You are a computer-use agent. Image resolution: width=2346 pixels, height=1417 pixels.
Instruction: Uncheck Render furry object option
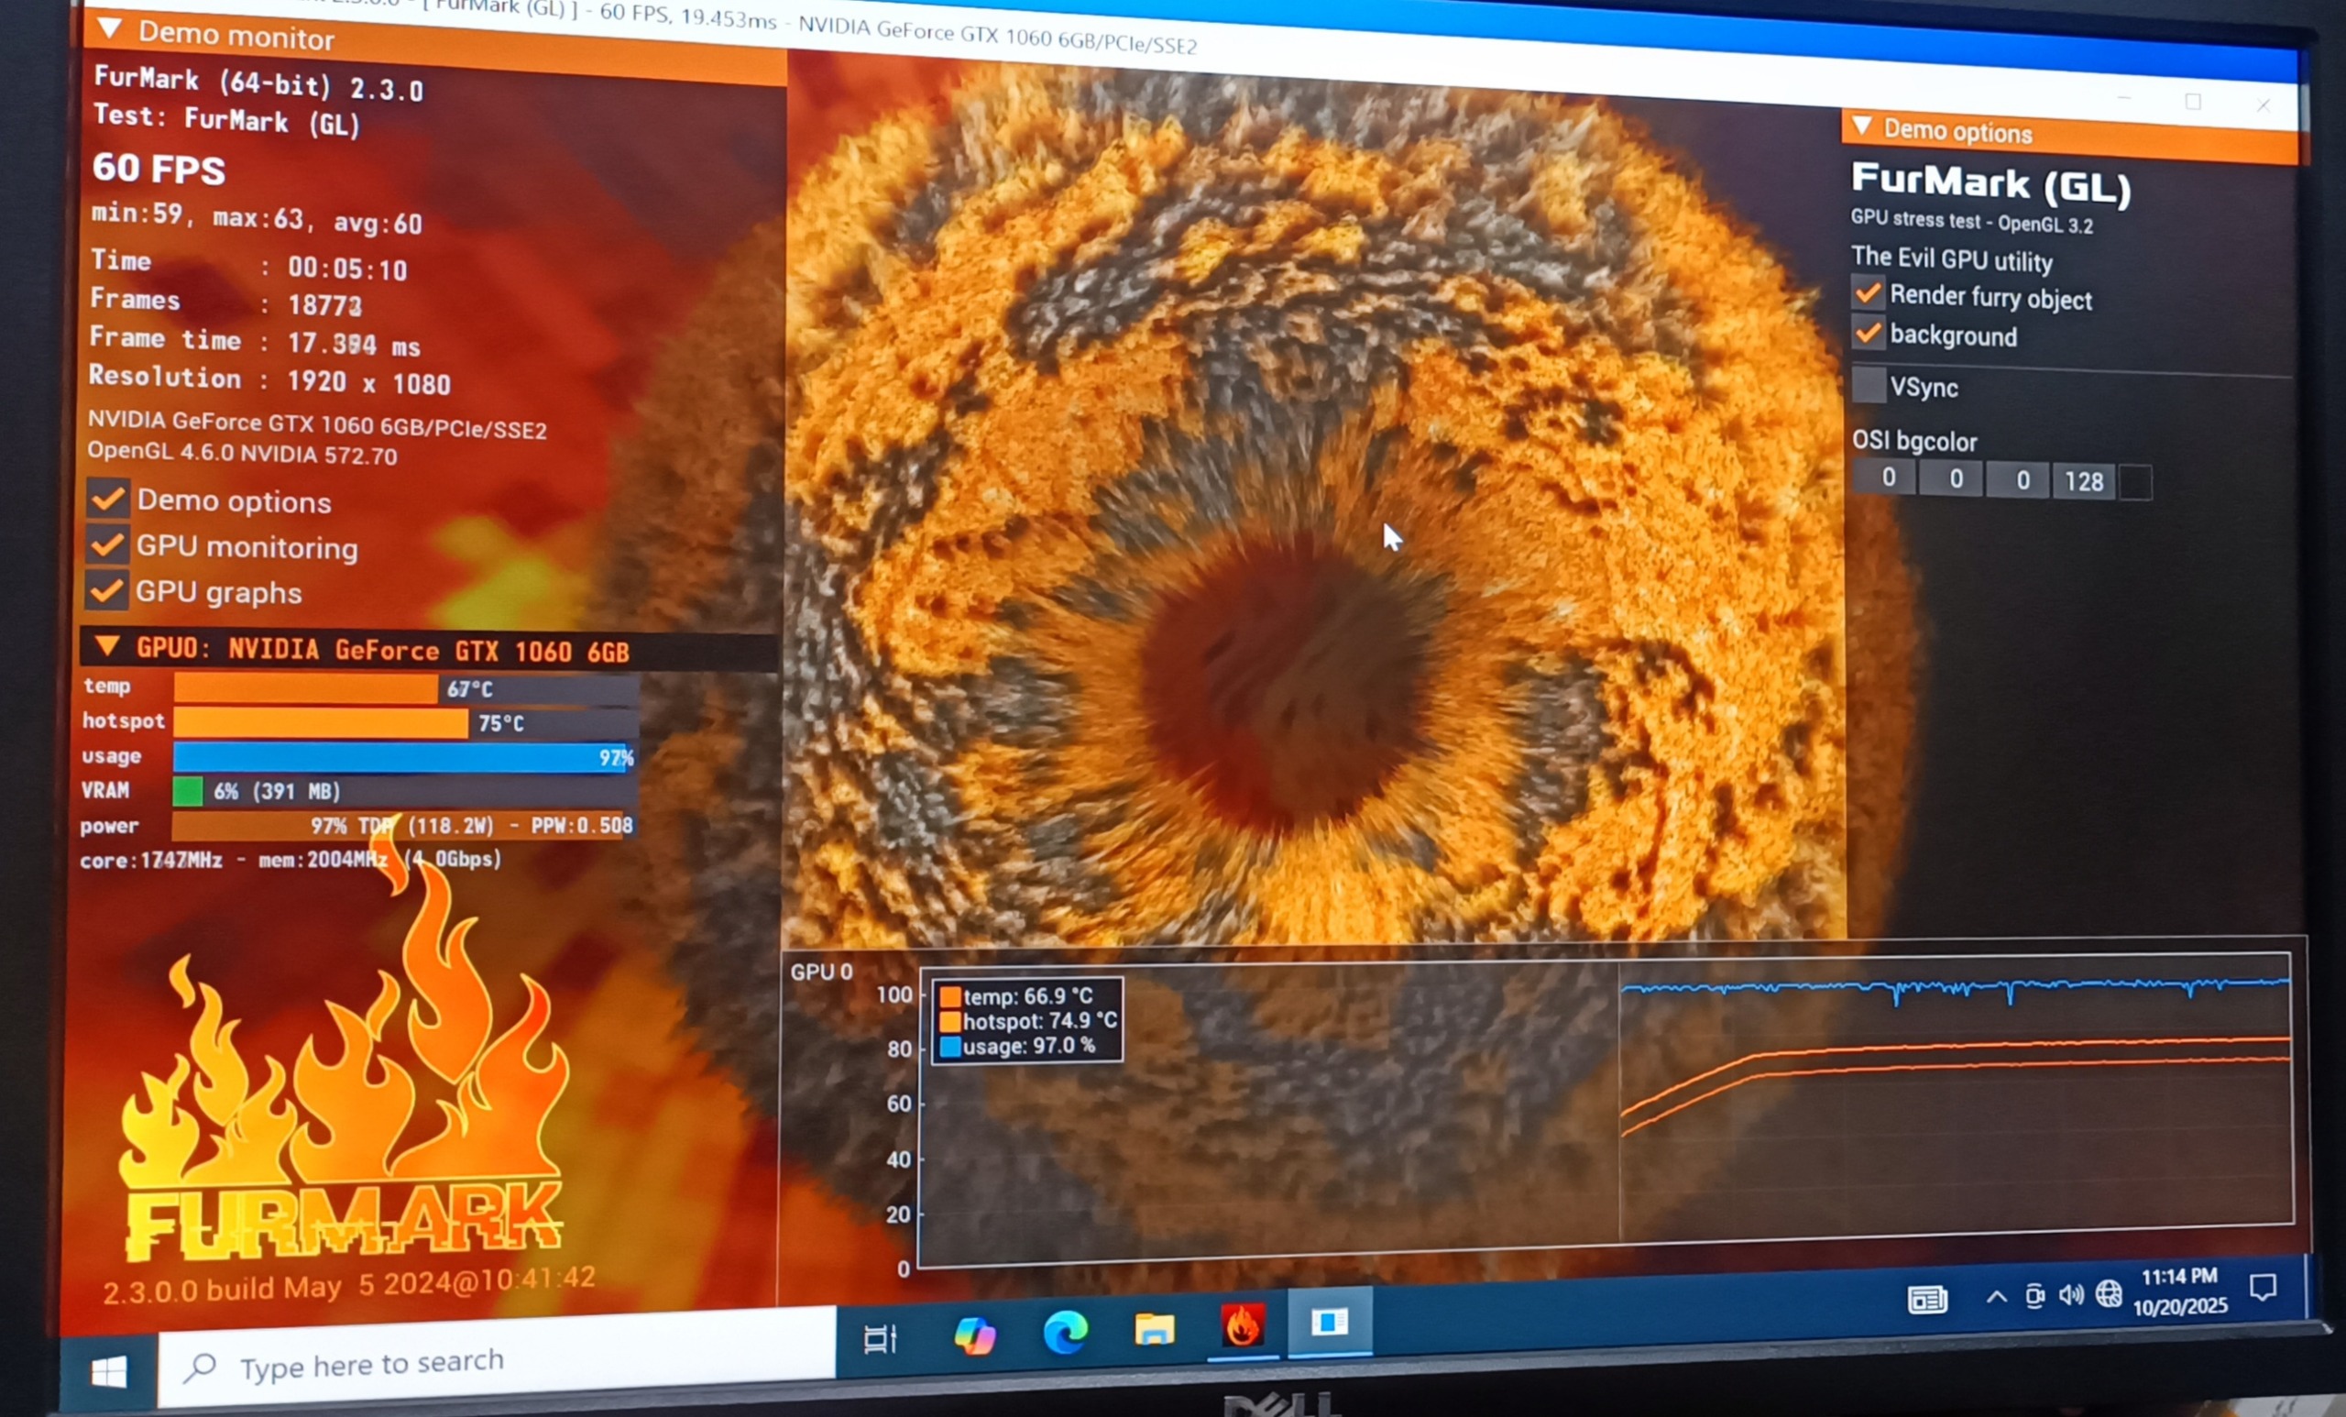pos(1868,293)
